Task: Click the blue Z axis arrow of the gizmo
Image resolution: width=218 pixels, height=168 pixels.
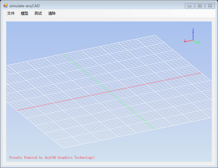Action: pyautogui.click(x=193, y=35)
